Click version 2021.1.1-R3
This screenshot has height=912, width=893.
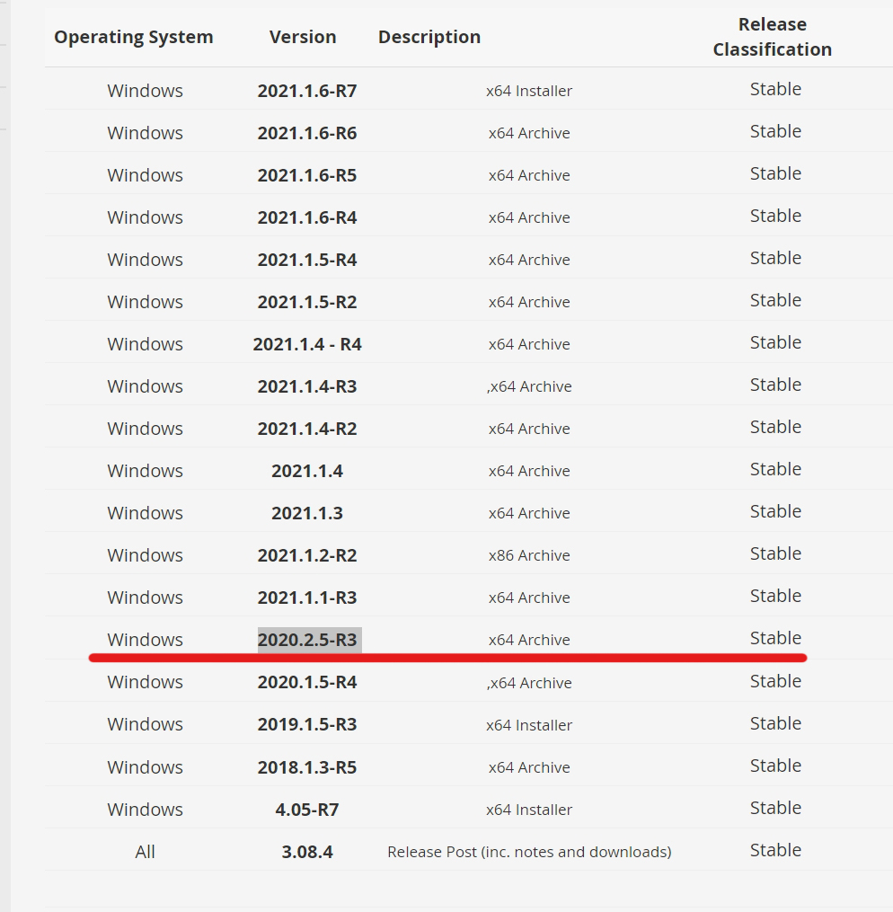pos(306,598)
